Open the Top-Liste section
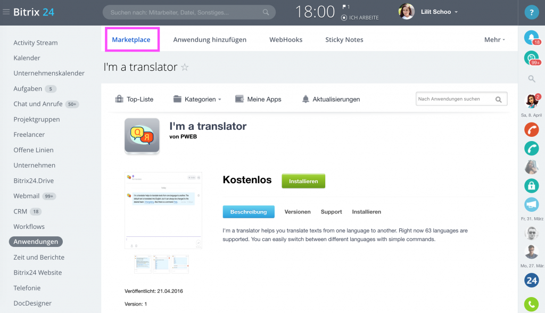The width and height of the screenshot is (545, 313). [x=134, y=99]
